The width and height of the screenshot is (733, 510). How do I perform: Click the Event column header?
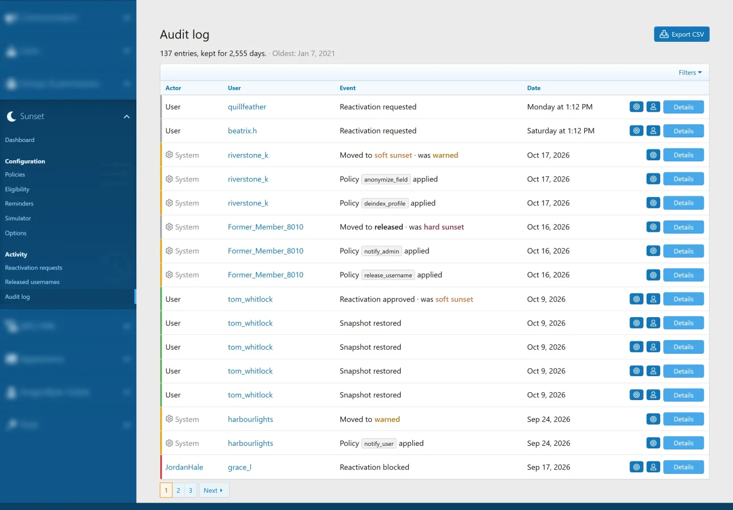[348, 88]
